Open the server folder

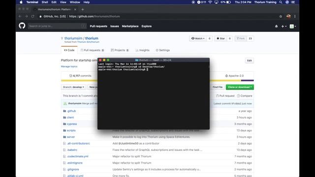click(71, 137)
